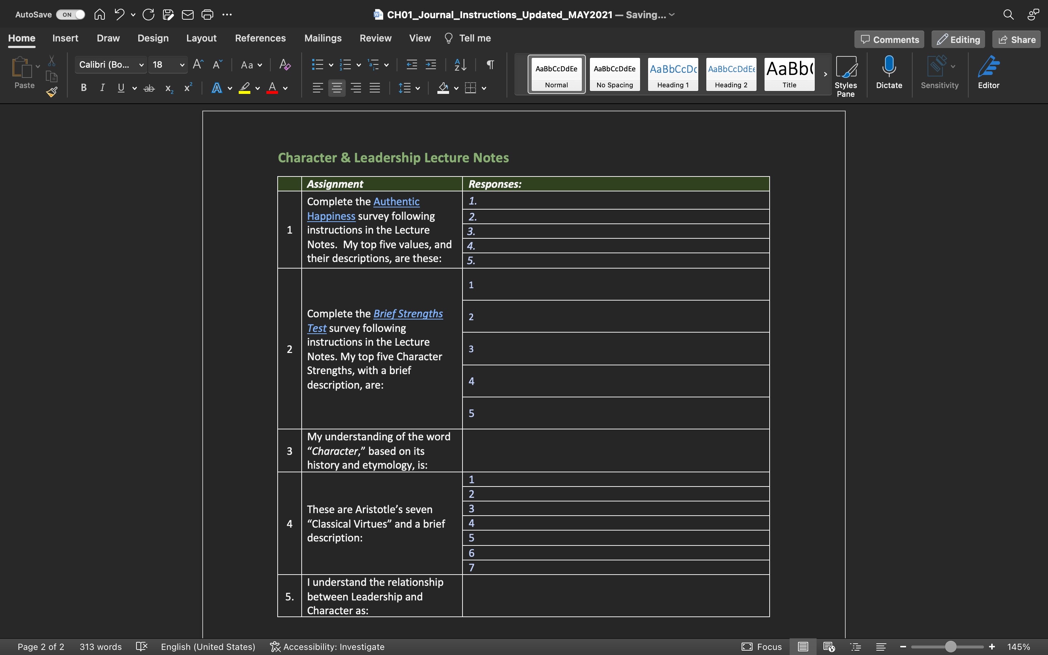The height and width of the screenshot is (655, 1048).
Task: Show paragraph marks with pilcrow icon
Action: (x=490, y=65)
